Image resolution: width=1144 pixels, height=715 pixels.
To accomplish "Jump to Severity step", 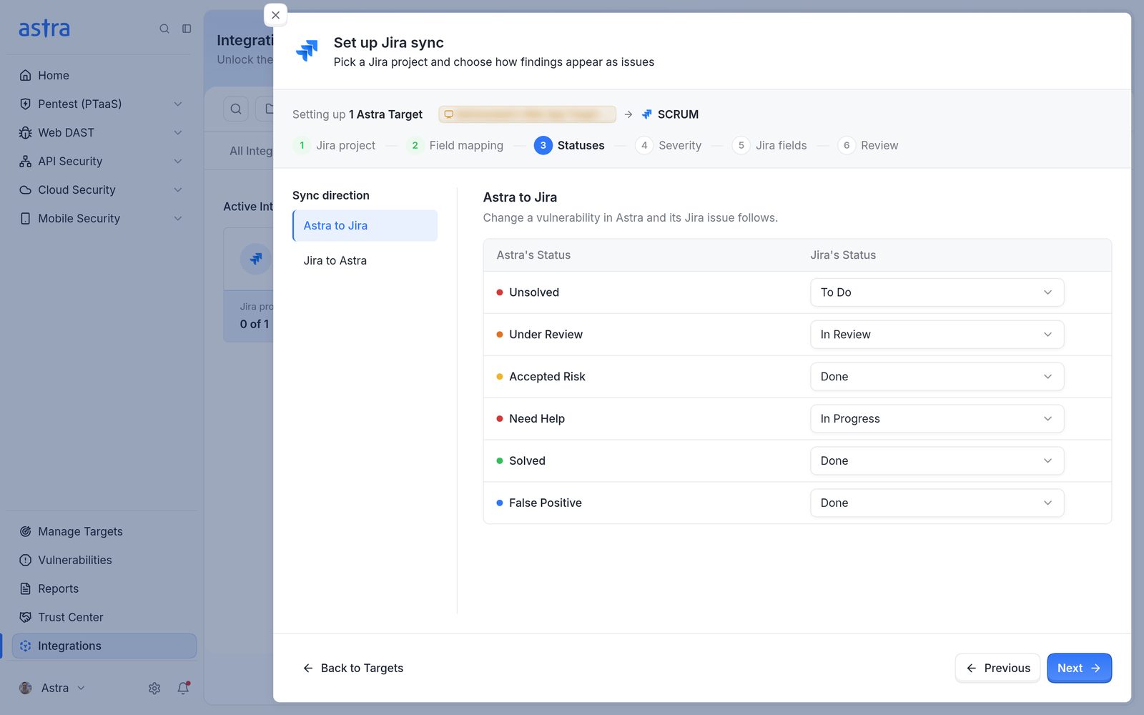I will [669, 145].
